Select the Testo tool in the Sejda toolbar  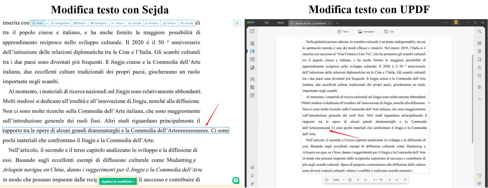pyautogui.click(x=37, y=23)
